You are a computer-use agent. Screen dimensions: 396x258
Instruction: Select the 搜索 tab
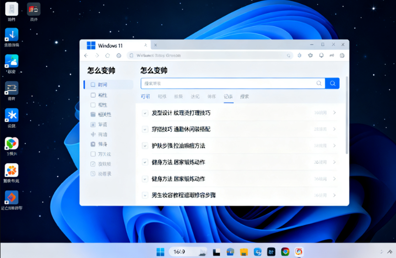point(244,97)
